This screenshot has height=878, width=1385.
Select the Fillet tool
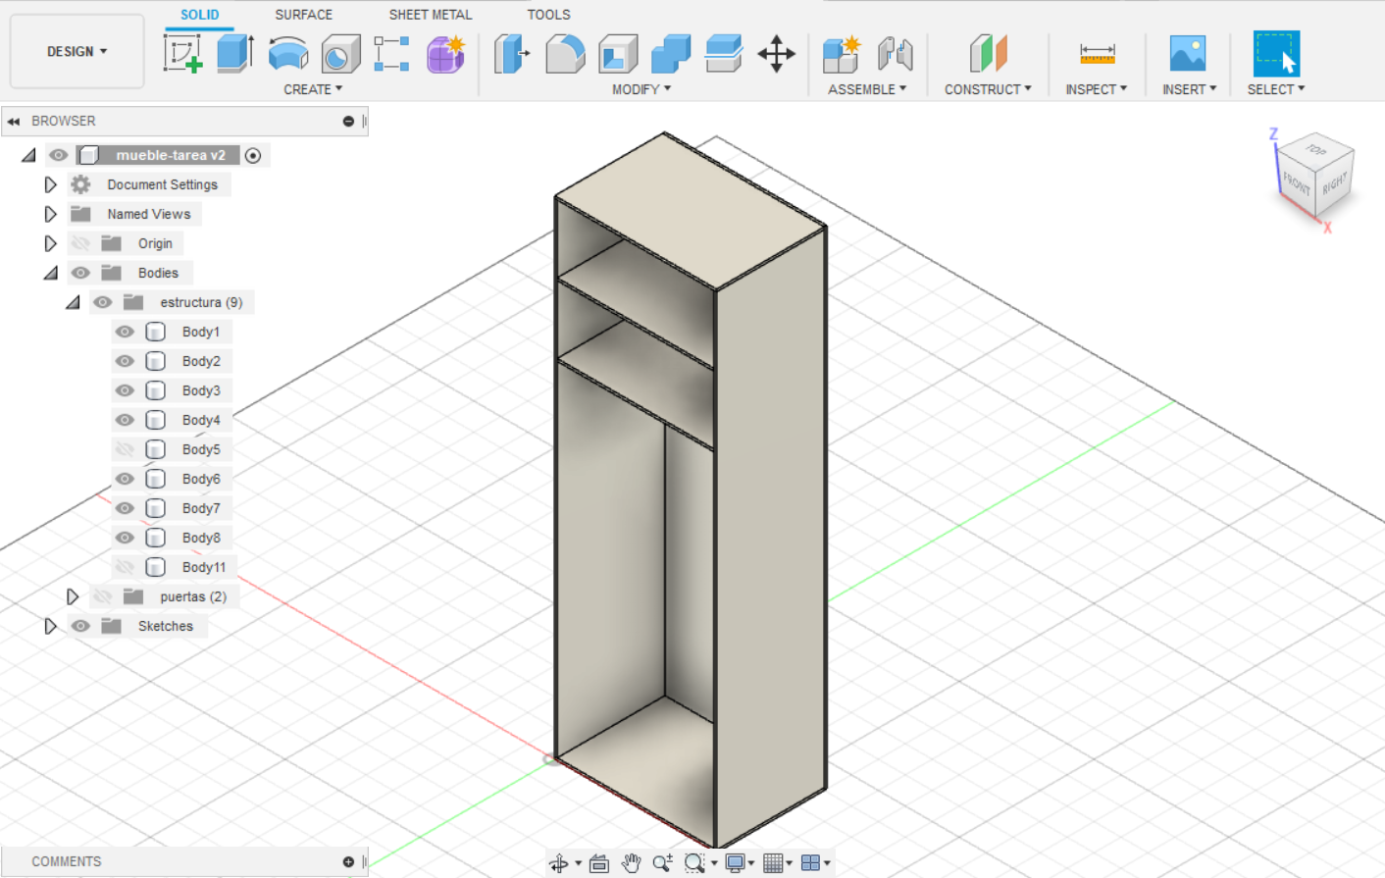pos(565,54)
